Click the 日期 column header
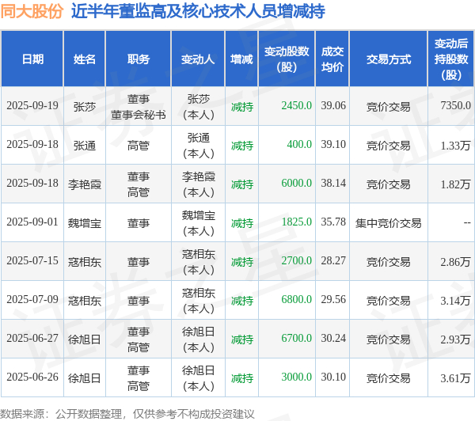Screen dimensions: 475x421 (x=32, y=59)
